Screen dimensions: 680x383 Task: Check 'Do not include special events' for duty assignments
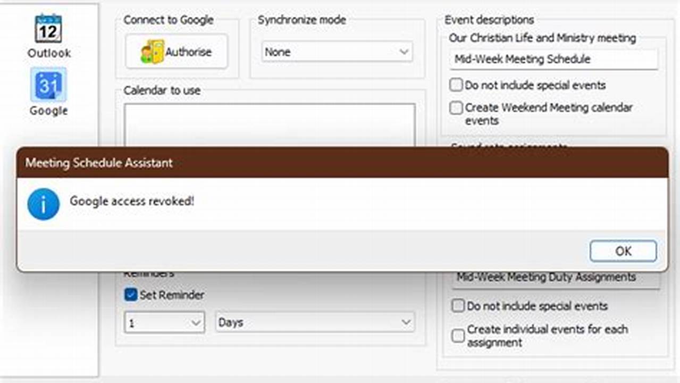458,306
